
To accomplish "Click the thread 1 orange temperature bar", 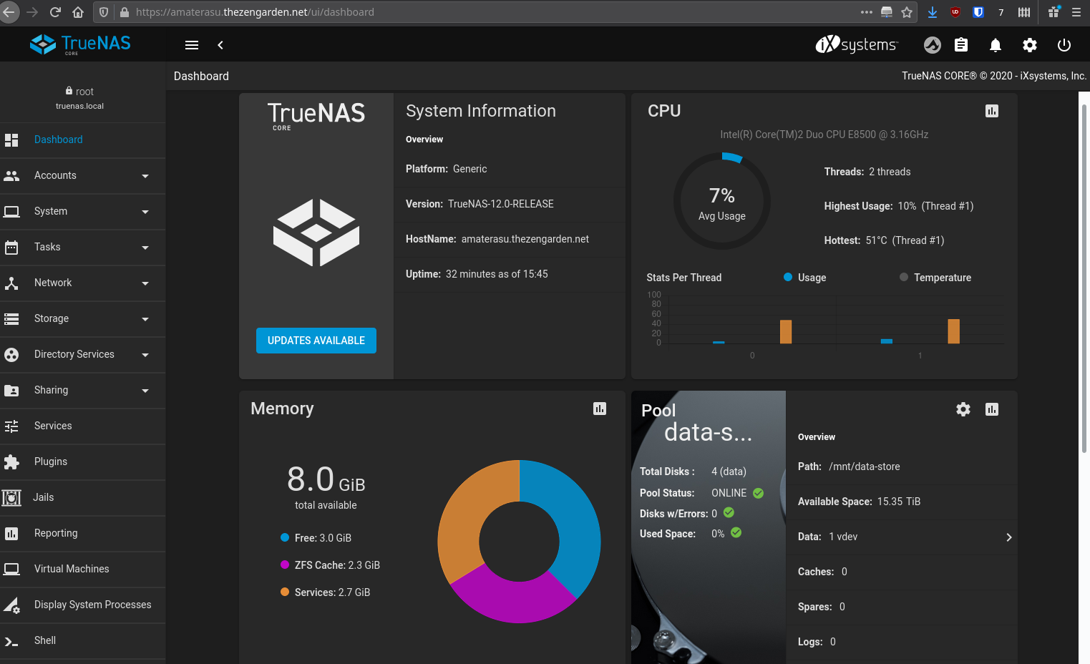I will coord(953,331).
